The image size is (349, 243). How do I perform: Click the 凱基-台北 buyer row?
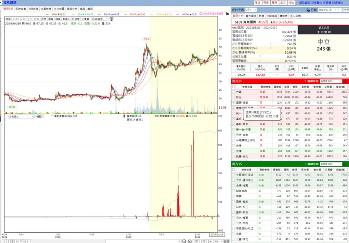(x=290, y=156)
